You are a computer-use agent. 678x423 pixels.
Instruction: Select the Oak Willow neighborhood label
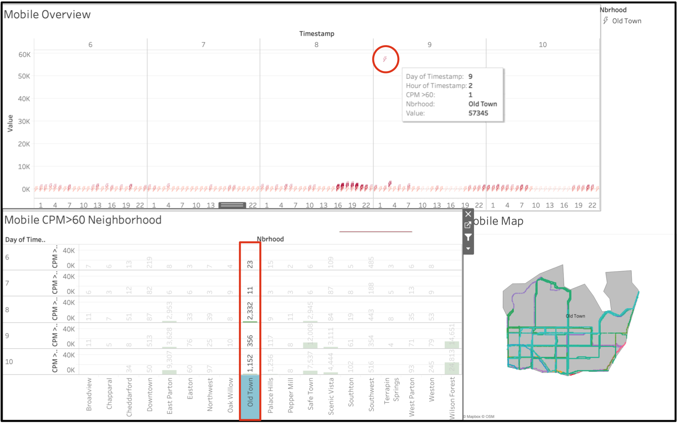[x=230, y=395]
